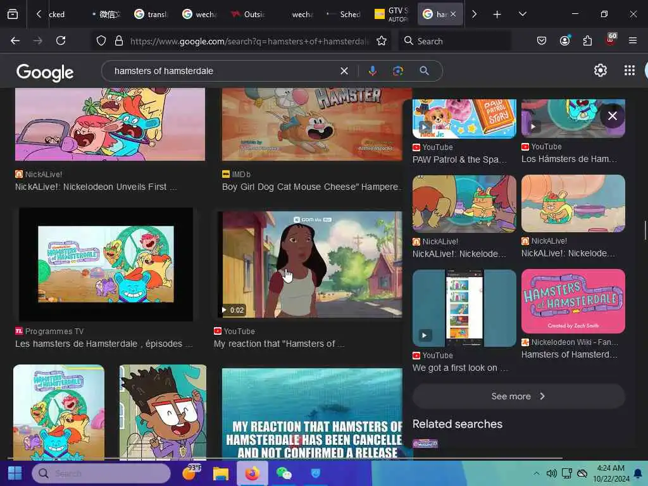Close the active 'har' tab
Viewport: 648px width, 486px height.
(x=453, y=14)
